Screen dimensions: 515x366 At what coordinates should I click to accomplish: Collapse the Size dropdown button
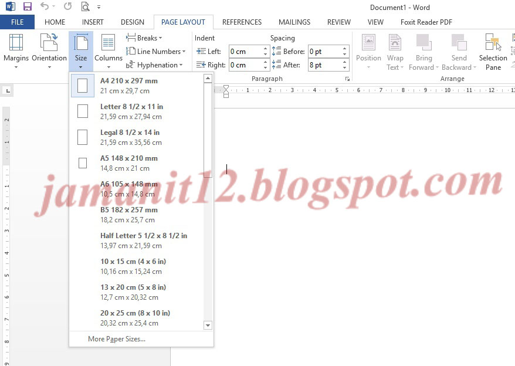[81, 51]
